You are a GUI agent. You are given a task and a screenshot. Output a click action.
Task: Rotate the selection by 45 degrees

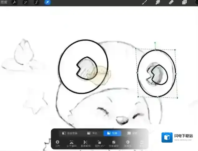point(99,143)
